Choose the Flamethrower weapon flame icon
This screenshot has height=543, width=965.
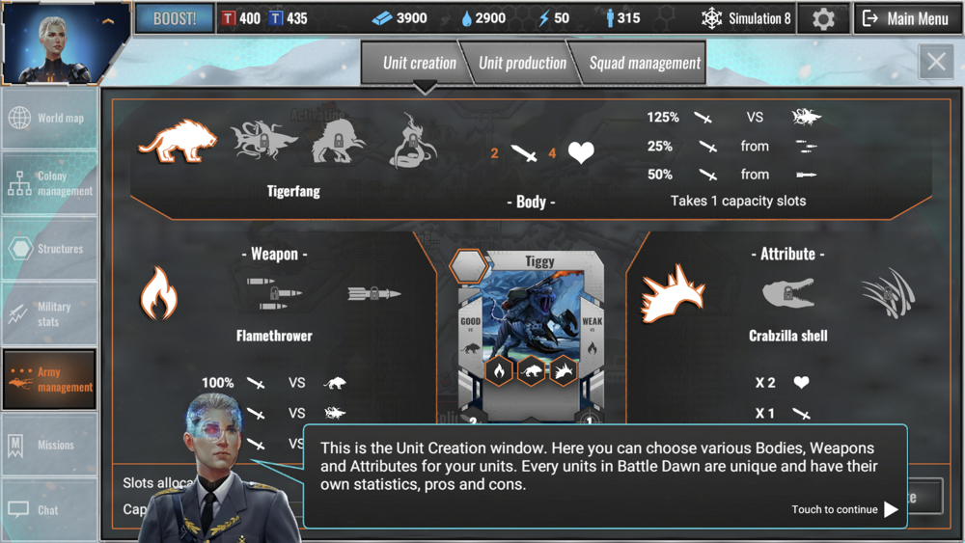pyautogui.click(x=159, y=293)
